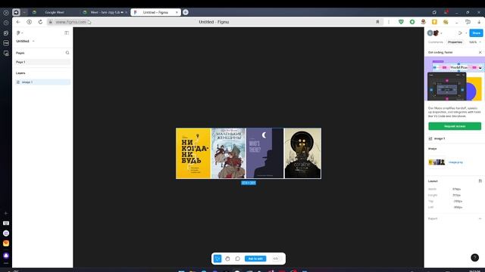Switch to the Comments tab
The image size is (485, 272).
pos(436,42)
